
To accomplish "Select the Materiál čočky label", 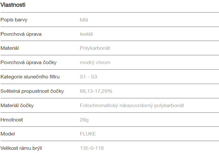I will 17,106.
